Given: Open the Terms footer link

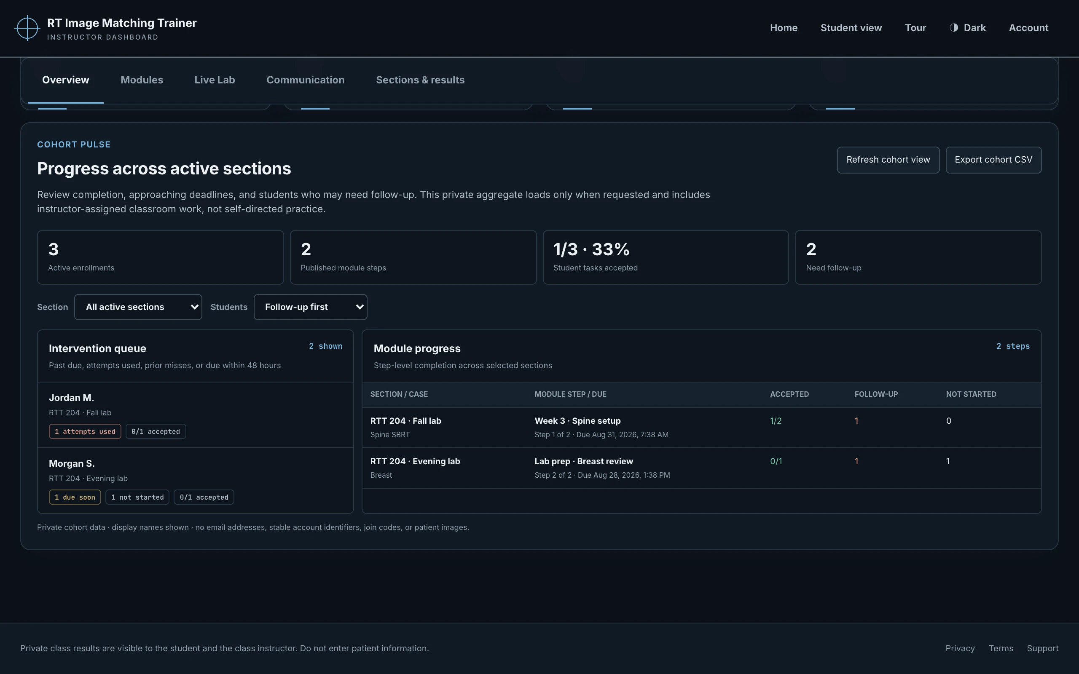Looking at the screenshot, I should coord(1001,649).
